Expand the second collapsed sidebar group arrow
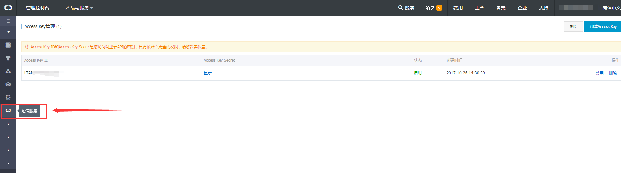The width and height of the screenshot is (621, 173). tap(8, 137)
